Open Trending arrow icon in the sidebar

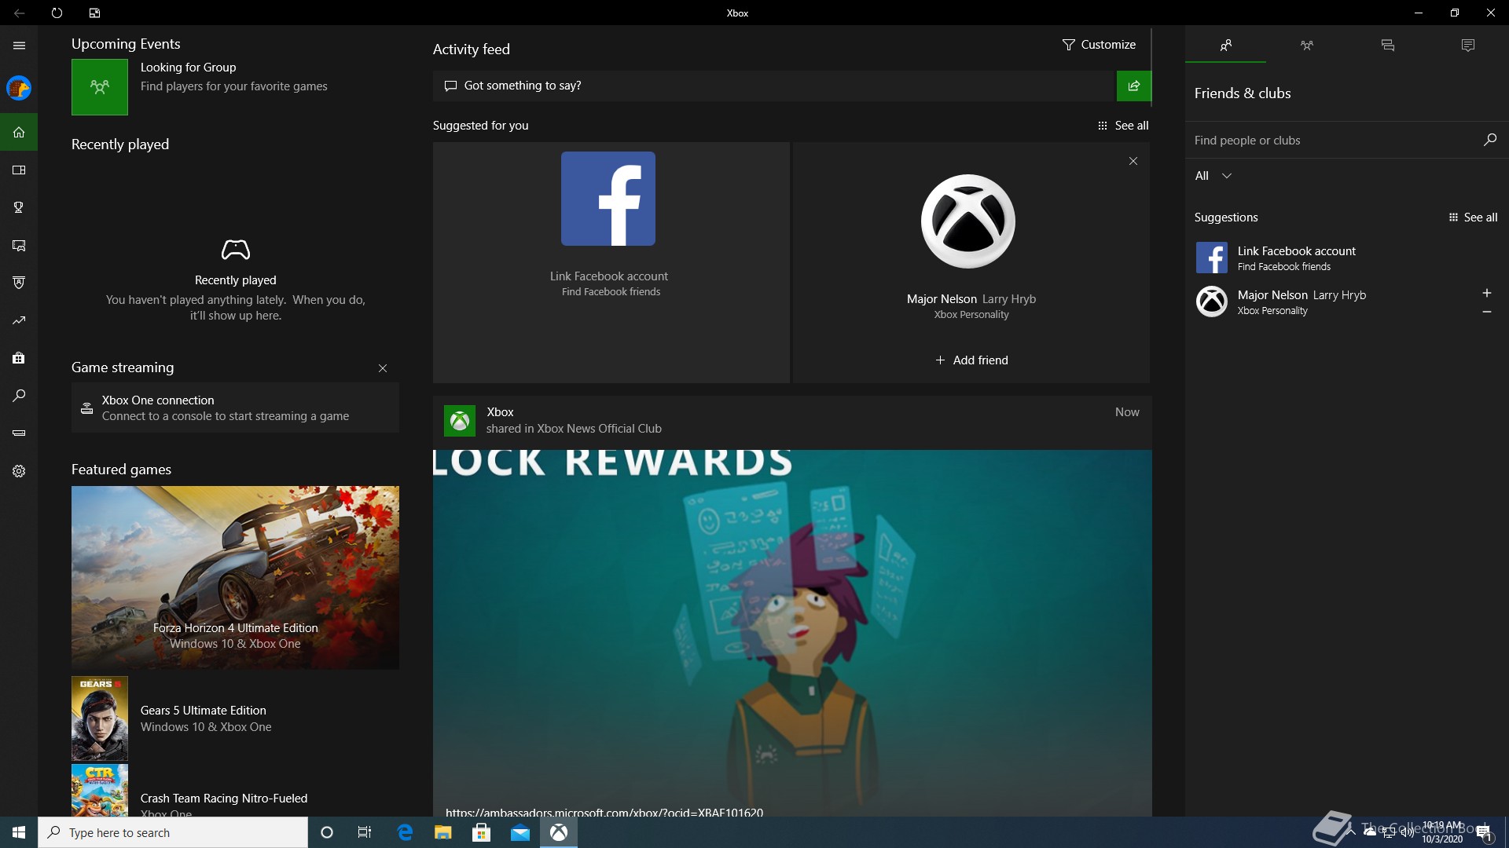(19, 320)
